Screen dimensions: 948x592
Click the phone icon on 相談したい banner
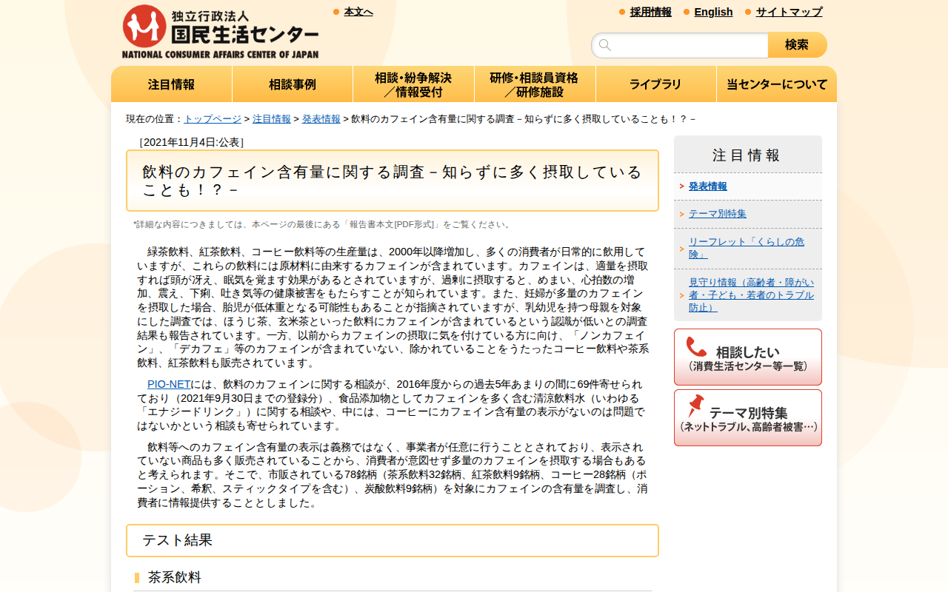click(696, 347)
